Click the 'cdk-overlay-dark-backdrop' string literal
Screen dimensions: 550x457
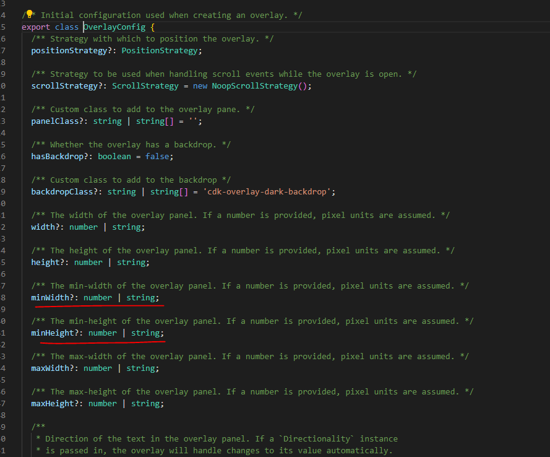click(267, 191)
